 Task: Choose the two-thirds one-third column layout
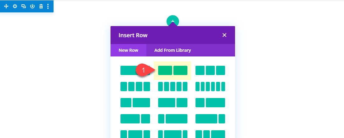(x=173, y=103)
